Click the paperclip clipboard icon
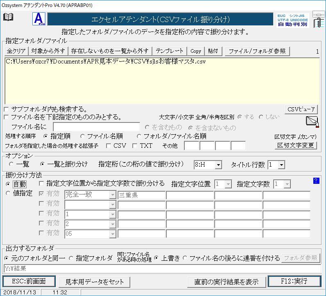Image resolution: width=326 pixels, height=296 pixels. (318, 20)
